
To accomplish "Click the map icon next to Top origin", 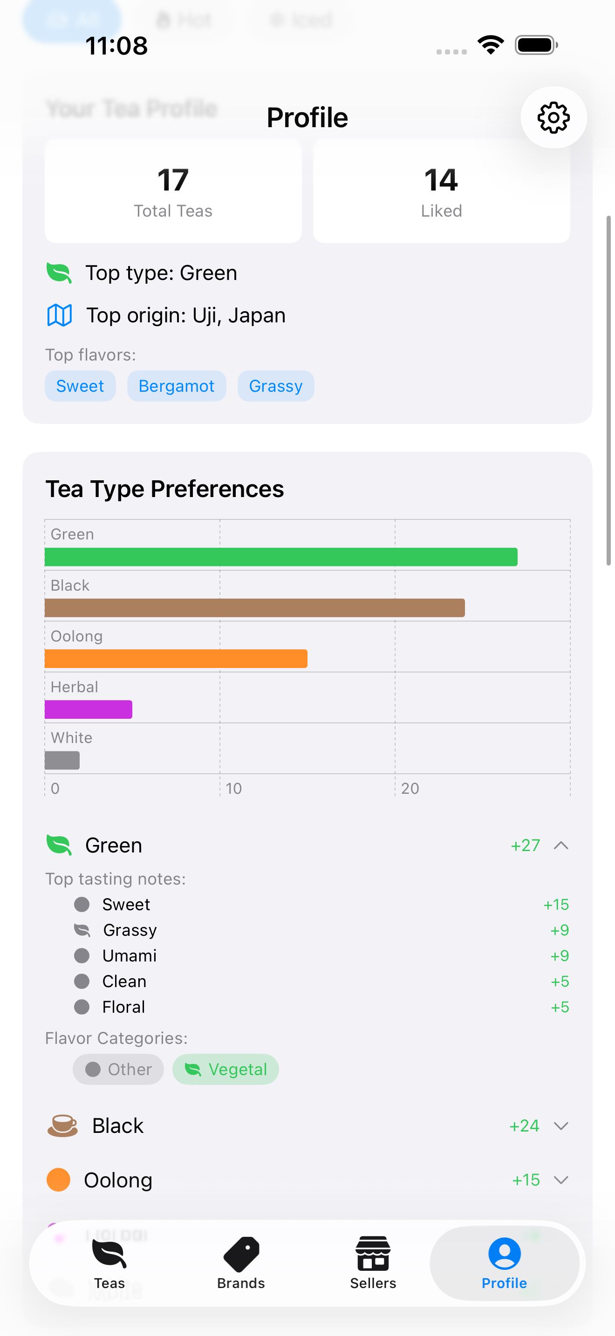I will pos(59,314).
